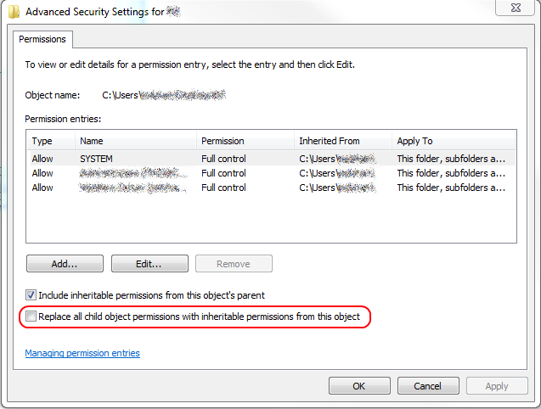Uncheck Include inheritable permissions from parent
The width and height of the screenshot is (541, 409).
31,295
